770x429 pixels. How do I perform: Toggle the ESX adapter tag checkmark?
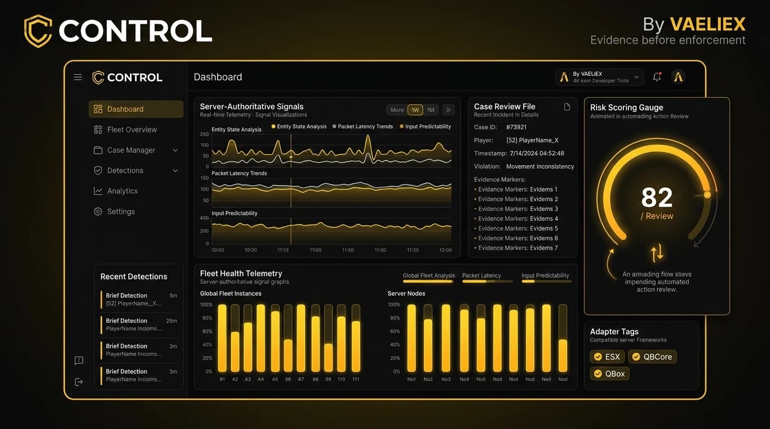click(x=598, y=357)
